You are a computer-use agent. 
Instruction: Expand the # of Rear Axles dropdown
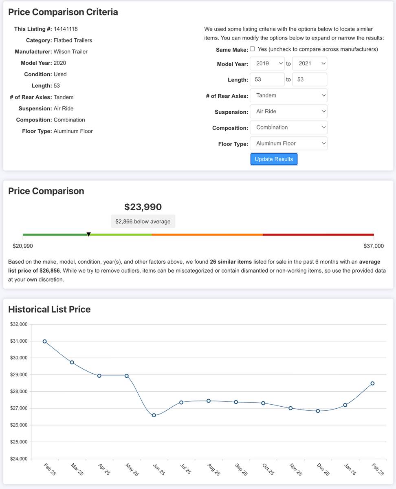(288, 96)
